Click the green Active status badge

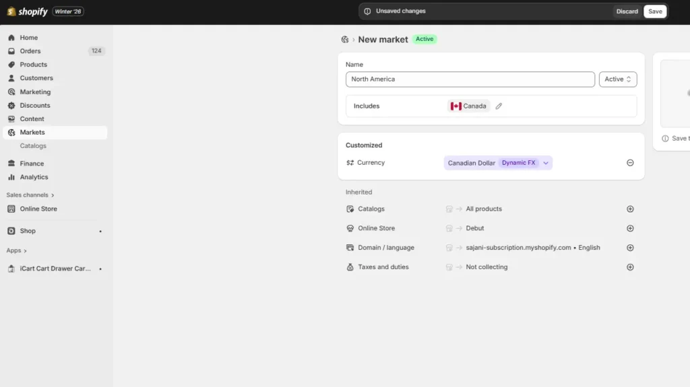(x=425, y=39)
